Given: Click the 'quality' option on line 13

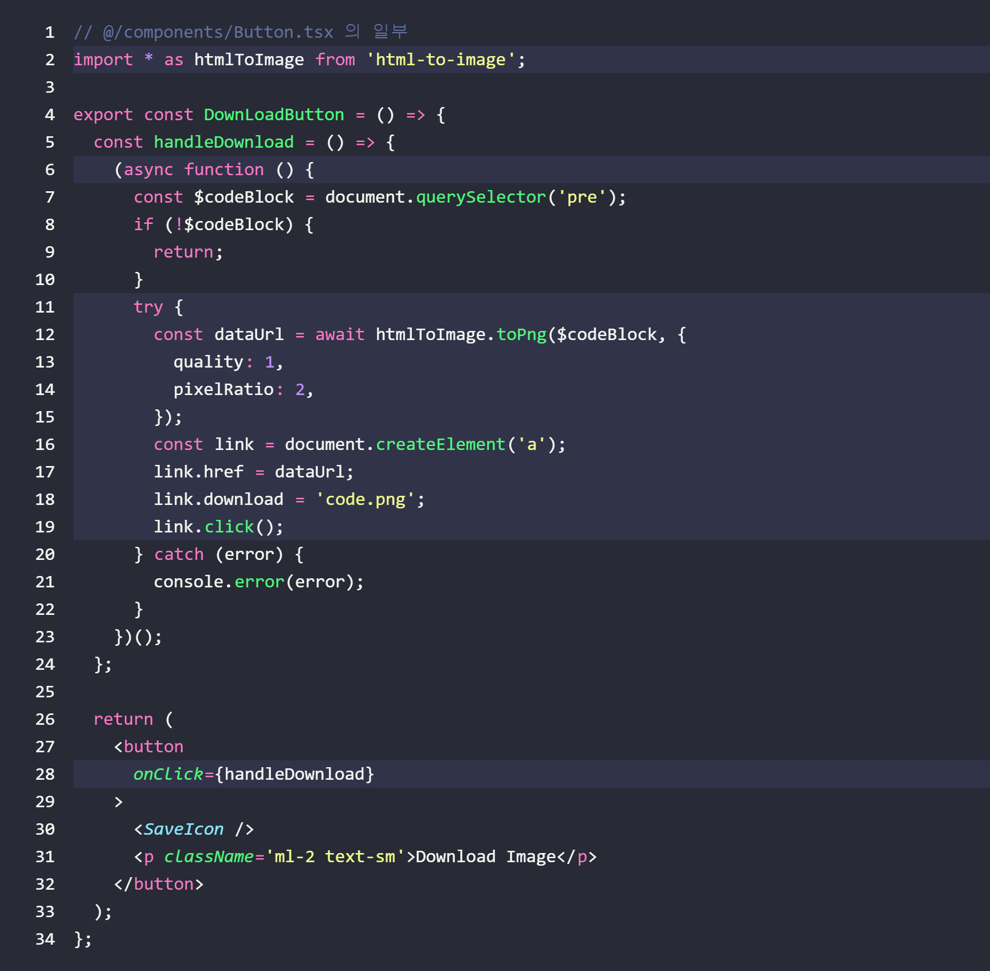Looking at the screenshot, I should [x=209, y=362].
